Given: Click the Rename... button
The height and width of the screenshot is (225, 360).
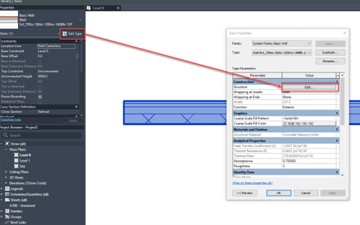Looking at the screenshot, I should [x=330, y=61].
